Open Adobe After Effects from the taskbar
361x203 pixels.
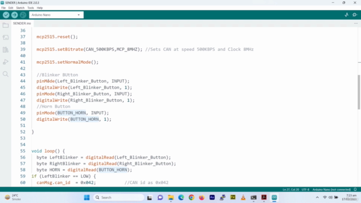(212, 197)
